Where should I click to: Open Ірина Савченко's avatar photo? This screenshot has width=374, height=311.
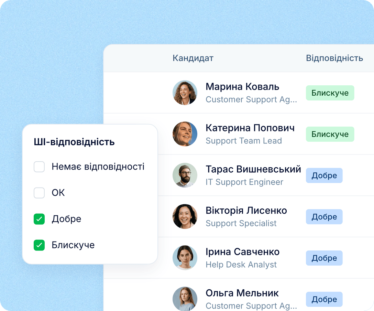[x=185, y=258]
